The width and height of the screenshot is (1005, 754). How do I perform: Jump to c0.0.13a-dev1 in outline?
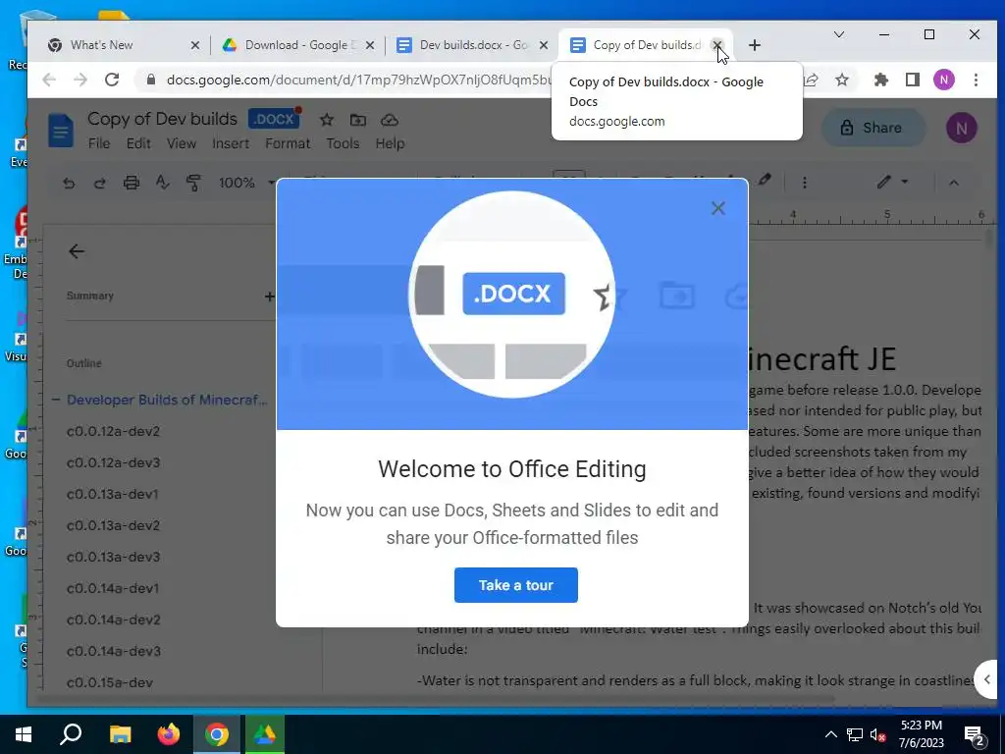[x=112, y=494]
